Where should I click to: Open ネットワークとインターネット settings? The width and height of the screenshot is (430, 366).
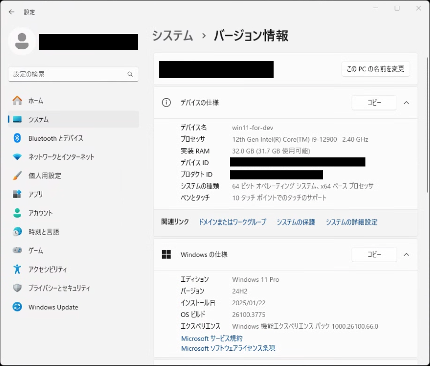click(x=74, y=157)
